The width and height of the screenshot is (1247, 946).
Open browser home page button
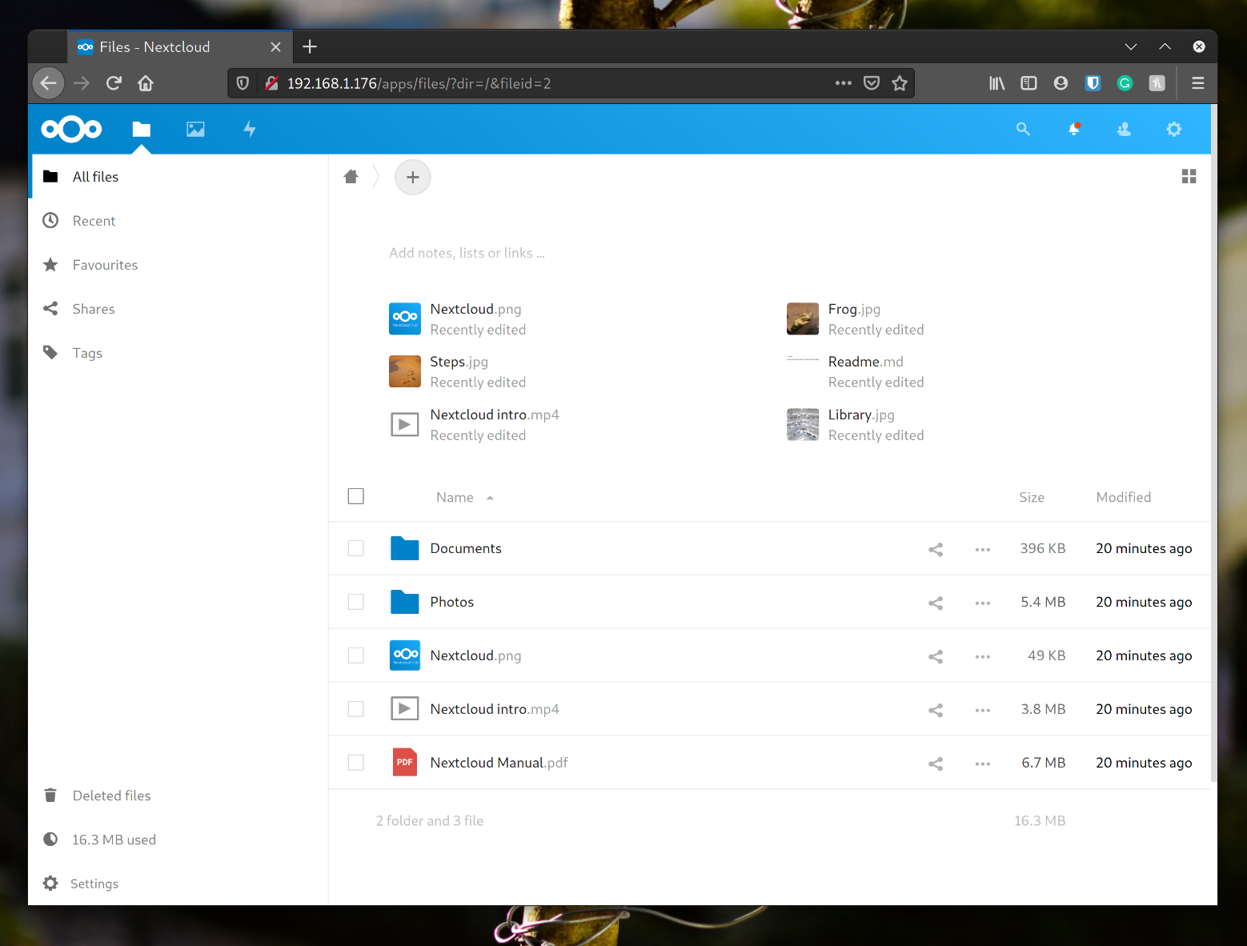146,82
